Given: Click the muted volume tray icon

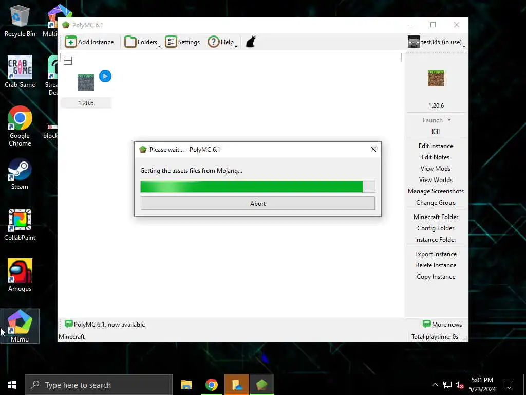Looking at the screenshot, I should click(x=460, y=385).
